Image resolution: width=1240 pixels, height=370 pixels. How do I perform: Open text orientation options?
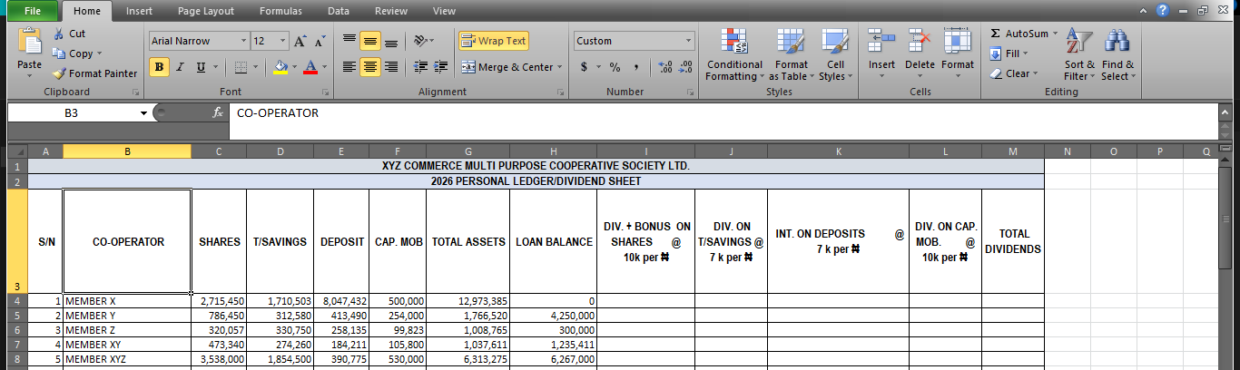click(422, 41)
